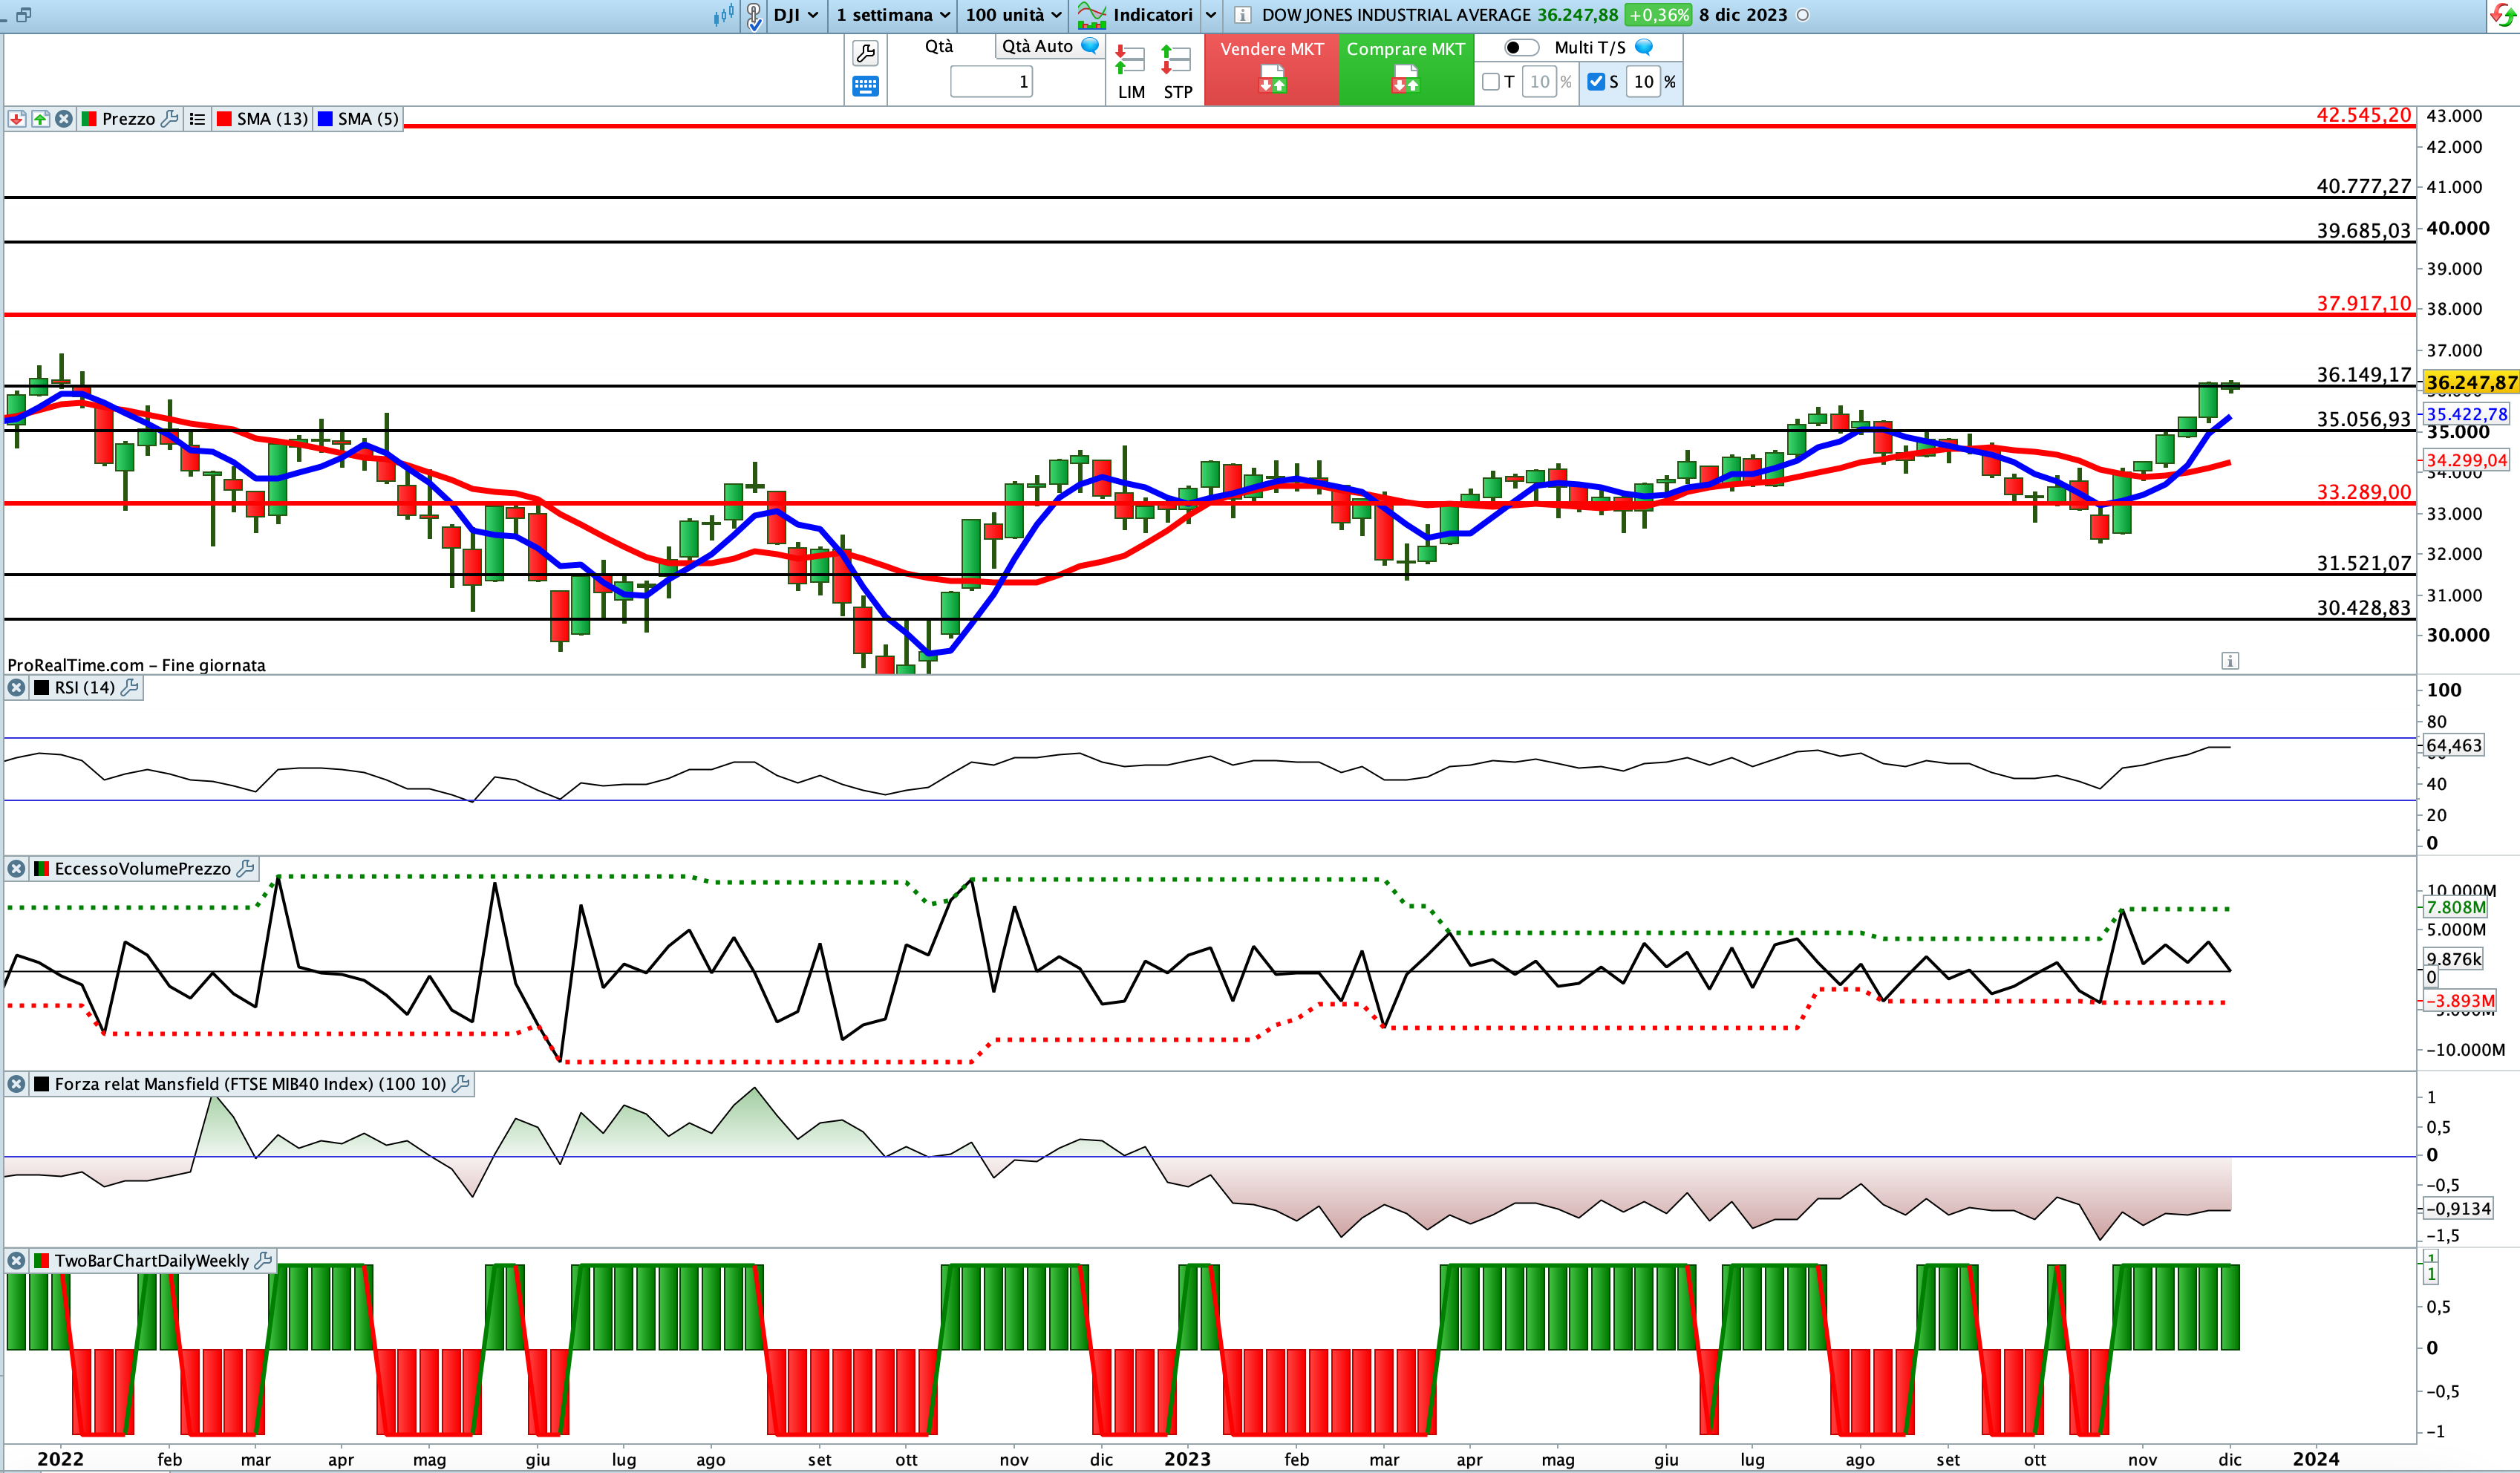
Task: Click the small circle status indicator after date
Action: [1803, 15]
